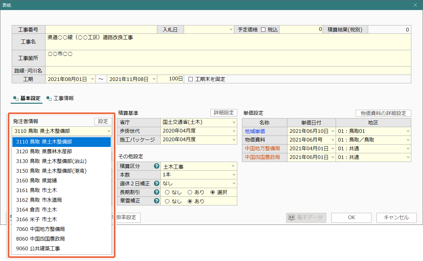Viewport: 423px width, 261px height.
Task: Open the 週休2日補正 なし dropdown
Action: [x=234, y=183]
